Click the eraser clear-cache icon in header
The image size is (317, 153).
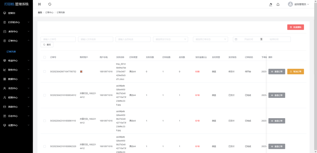(x=271, y=4)
